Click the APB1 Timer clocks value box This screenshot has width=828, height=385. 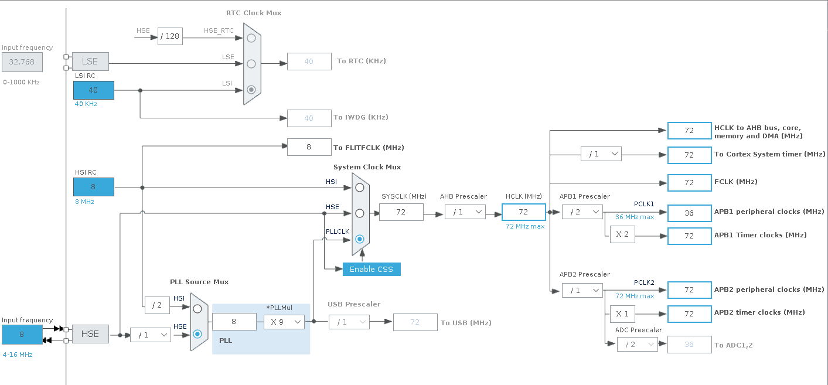(x=690, y=236)
